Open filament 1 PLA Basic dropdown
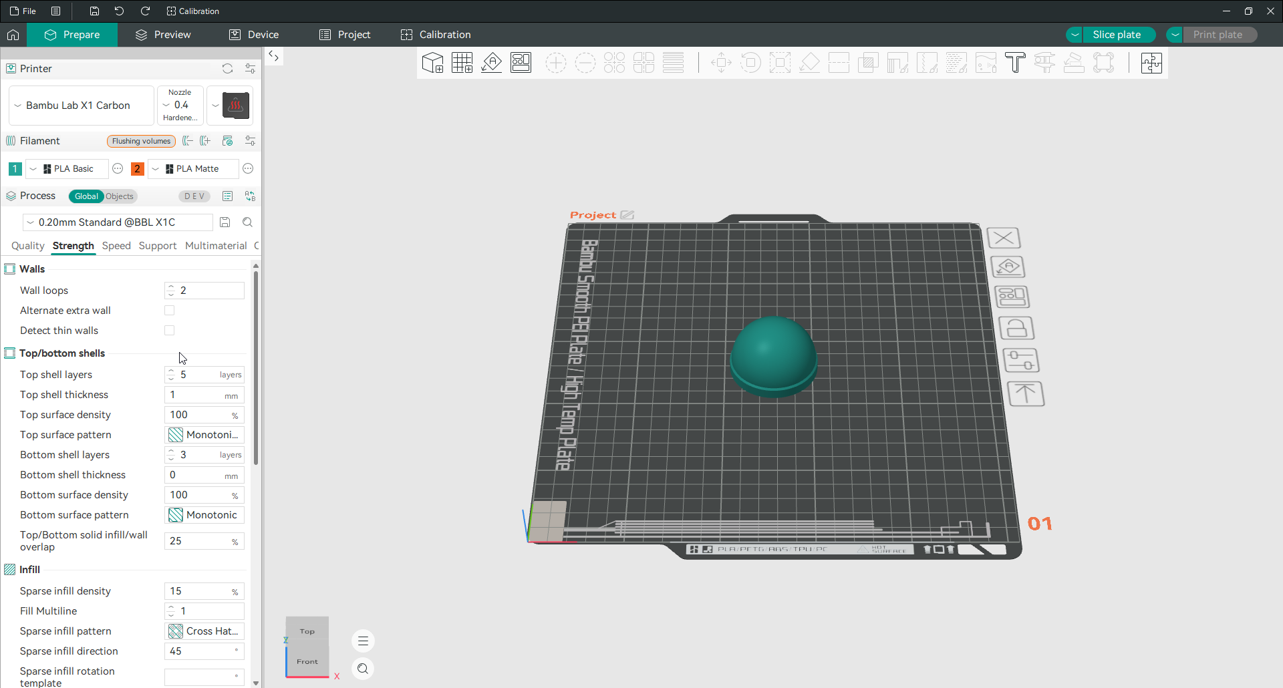The image size is (1283, 688). [x=65, y=169]
